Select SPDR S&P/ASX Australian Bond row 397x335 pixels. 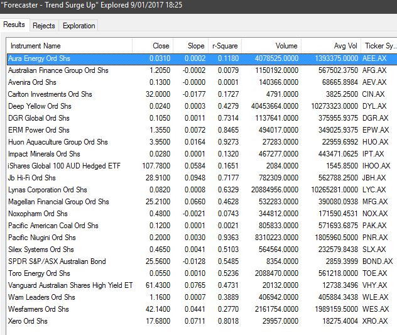coord(202,261)
